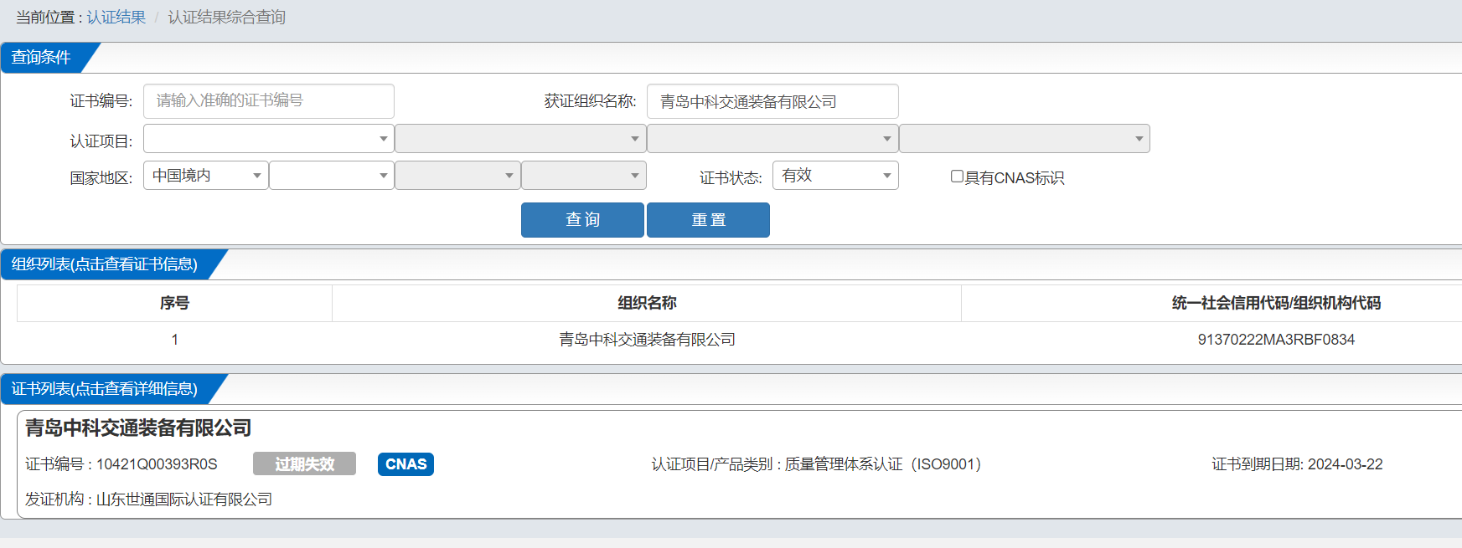Click the 组织名称 column header
Screen dimensions: 1462x548
[647, 303]
